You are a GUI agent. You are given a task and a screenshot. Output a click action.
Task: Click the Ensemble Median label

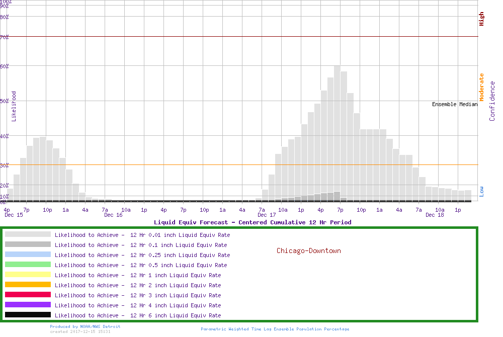[454, 104]
